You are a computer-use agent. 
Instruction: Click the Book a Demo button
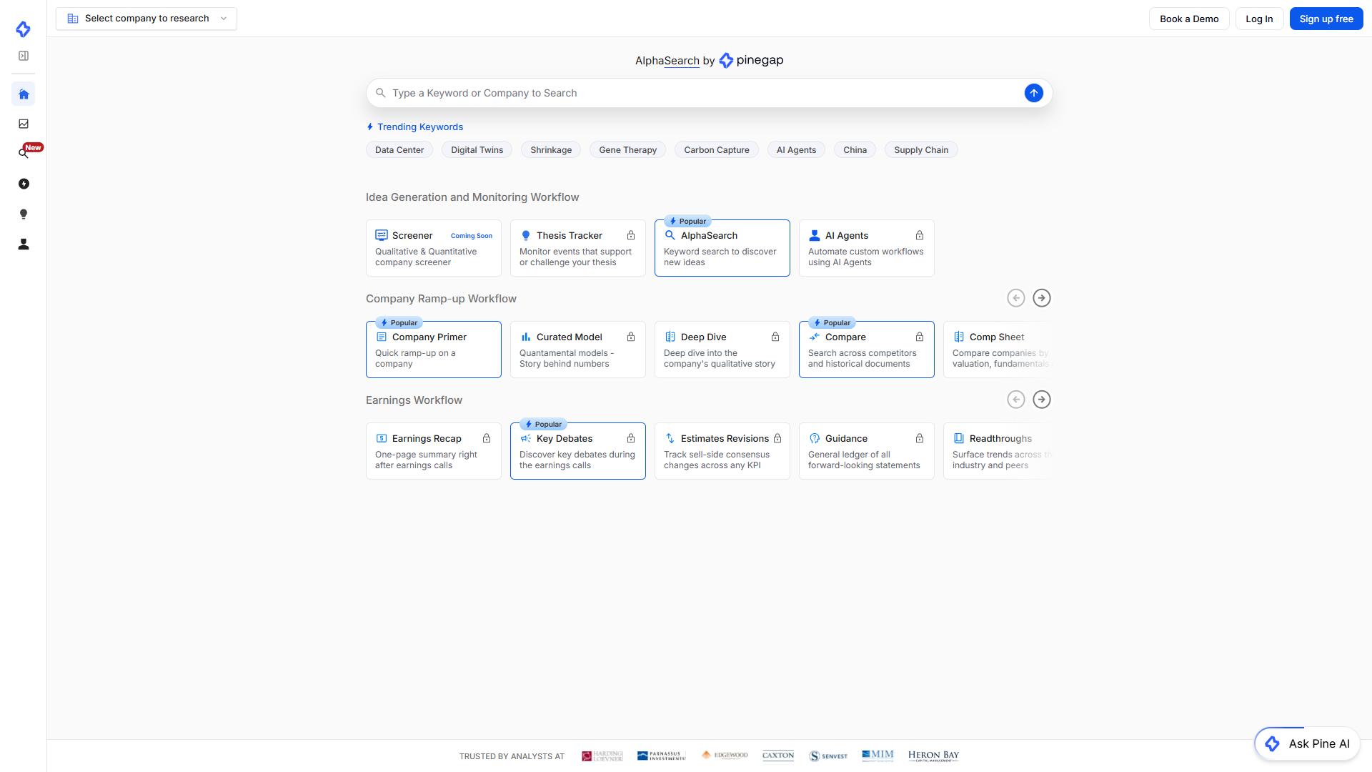pos(1189,19)
